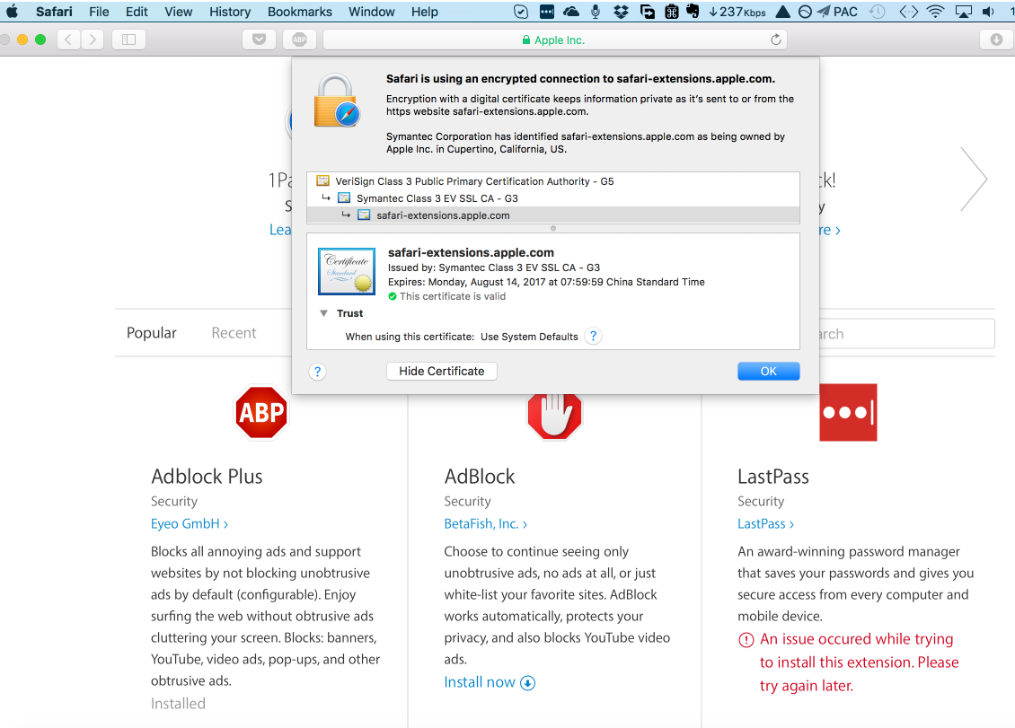
Task: Click the LastPass red dots logo
Action: pos(848,412)
